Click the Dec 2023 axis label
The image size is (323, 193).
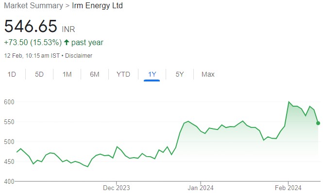[x=117, y=188]
